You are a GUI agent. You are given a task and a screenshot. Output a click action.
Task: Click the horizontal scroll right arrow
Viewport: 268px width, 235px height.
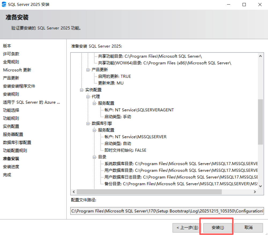point(255,192)
